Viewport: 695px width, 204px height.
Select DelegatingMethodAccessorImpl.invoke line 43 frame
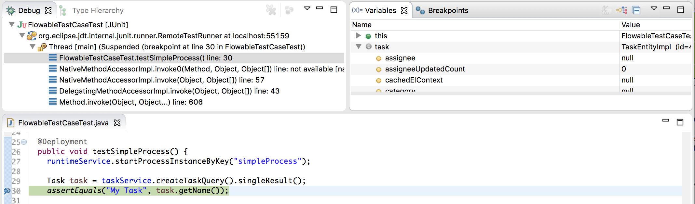[x=169, y=91]
